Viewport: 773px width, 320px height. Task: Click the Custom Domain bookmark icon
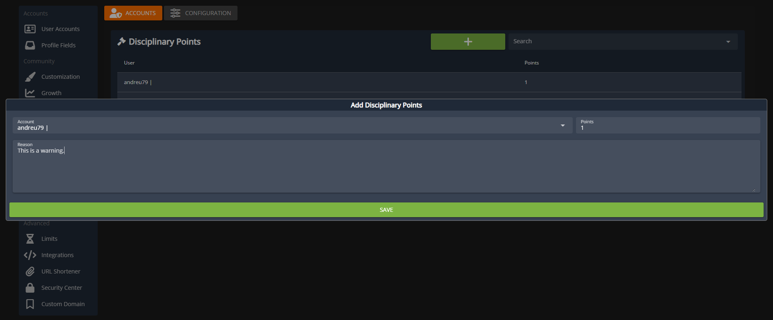30,304
